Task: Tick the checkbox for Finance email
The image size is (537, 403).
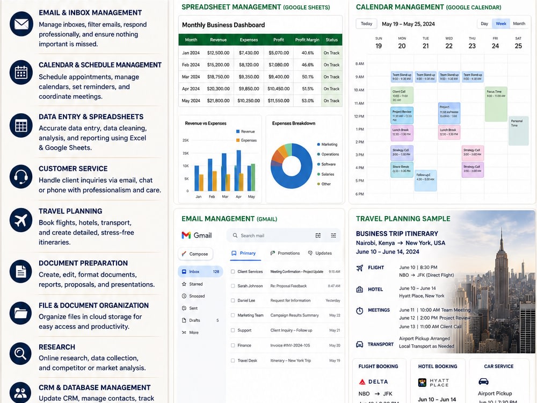Action: [x=233, y=346]
